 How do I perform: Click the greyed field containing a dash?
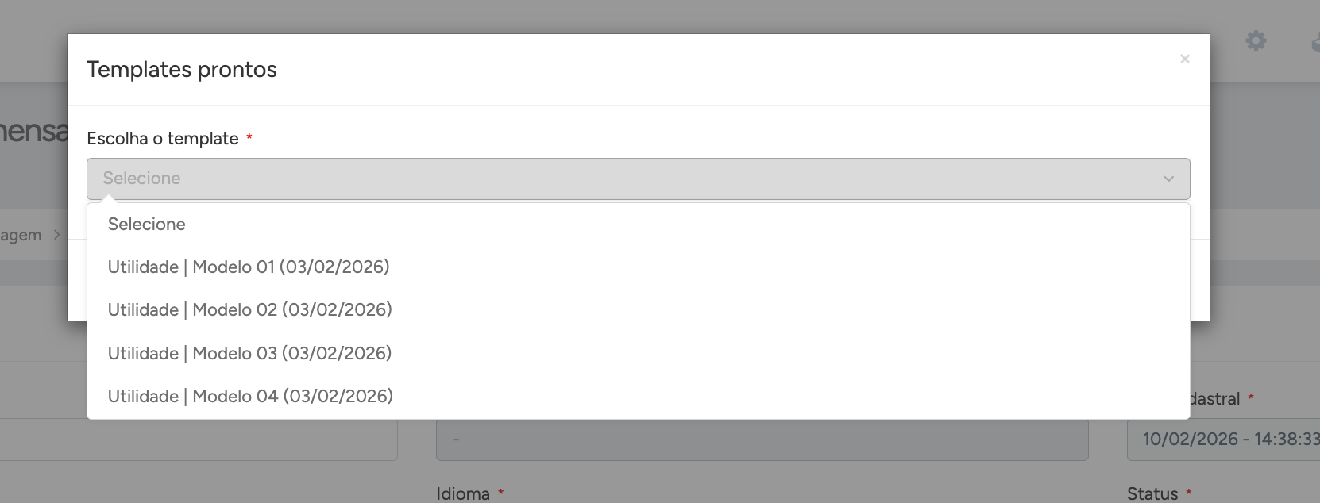762,440
